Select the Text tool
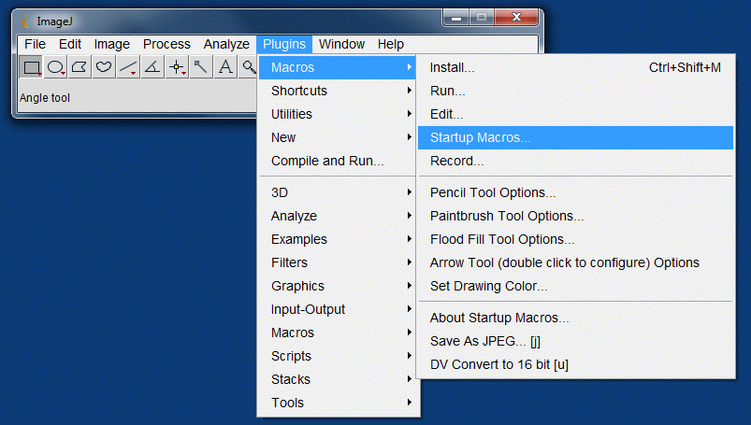 click(225, 67)
